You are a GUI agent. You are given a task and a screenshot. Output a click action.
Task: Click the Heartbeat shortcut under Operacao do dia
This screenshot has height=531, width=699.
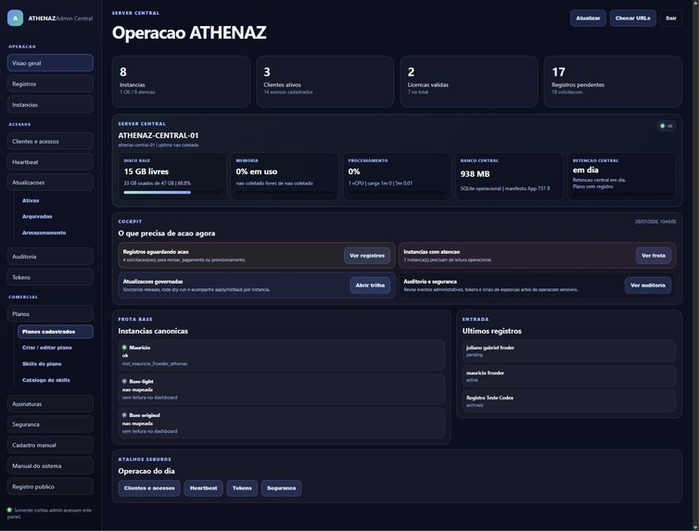(204, 488)
